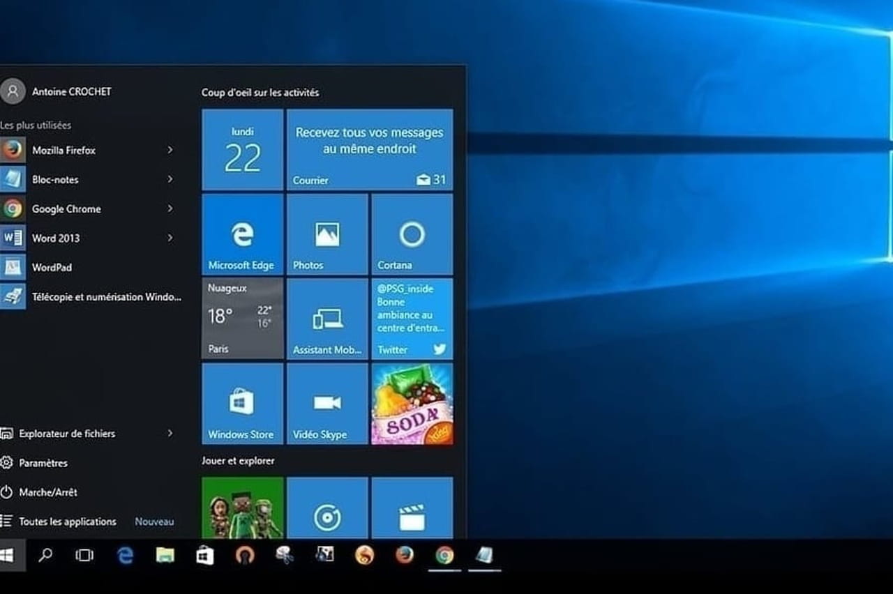Launch Microsoft Edge from the taskbar
The height and width of the screenshot is (594, 893).
coord(125,555)
